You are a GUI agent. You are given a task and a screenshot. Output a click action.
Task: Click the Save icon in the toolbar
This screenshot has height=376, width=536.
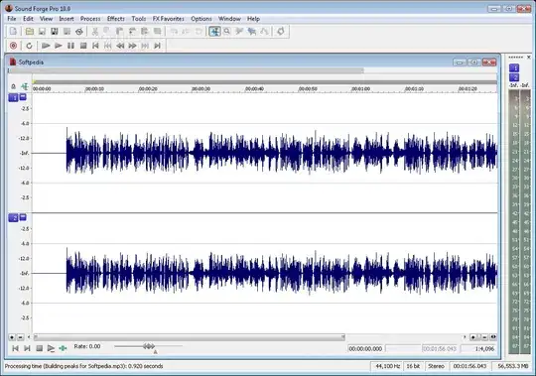(42, 32)
